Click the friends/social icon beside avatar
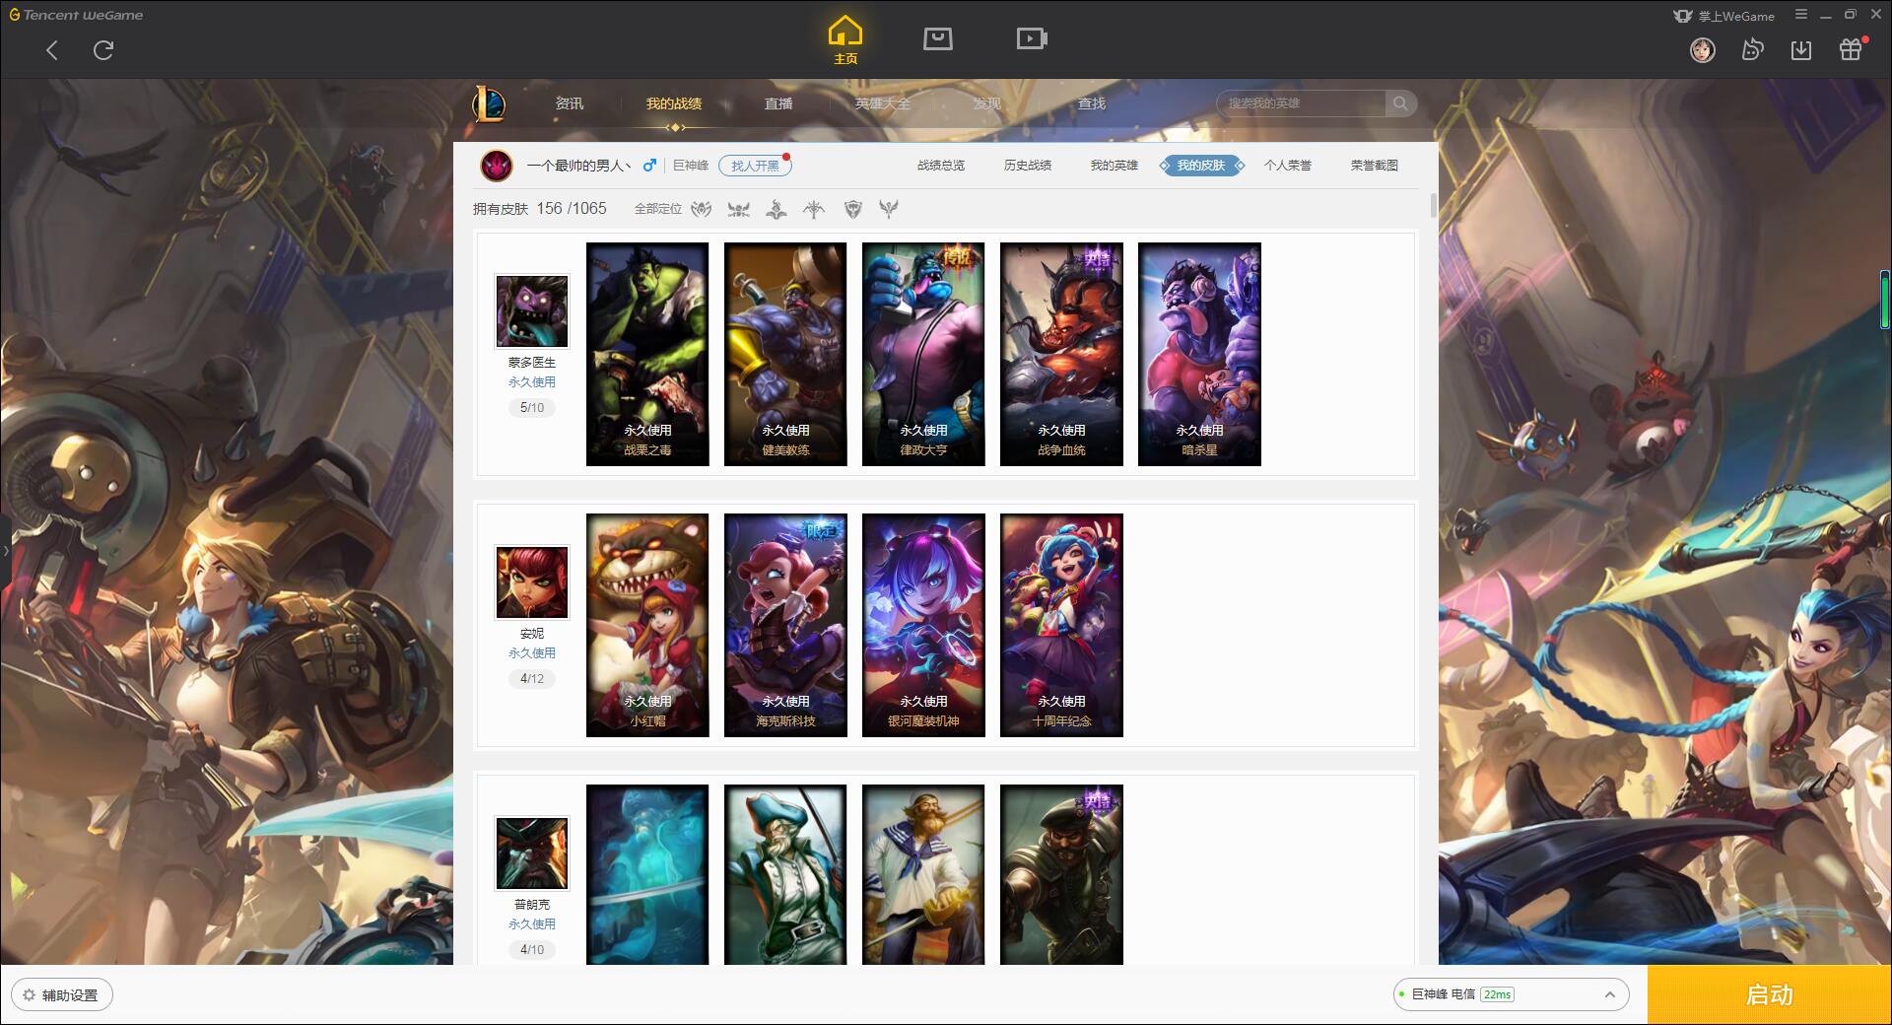 [x=1752, y=50]
